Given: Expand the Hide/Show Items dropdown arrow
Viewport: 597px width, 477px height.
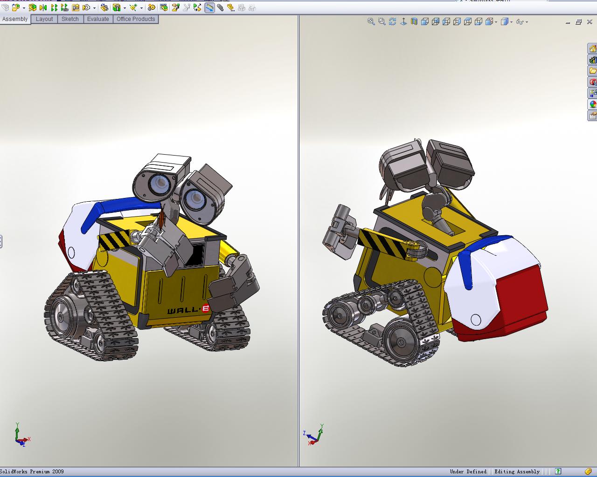Looking at the screenshot, I should tap(527, 22).
